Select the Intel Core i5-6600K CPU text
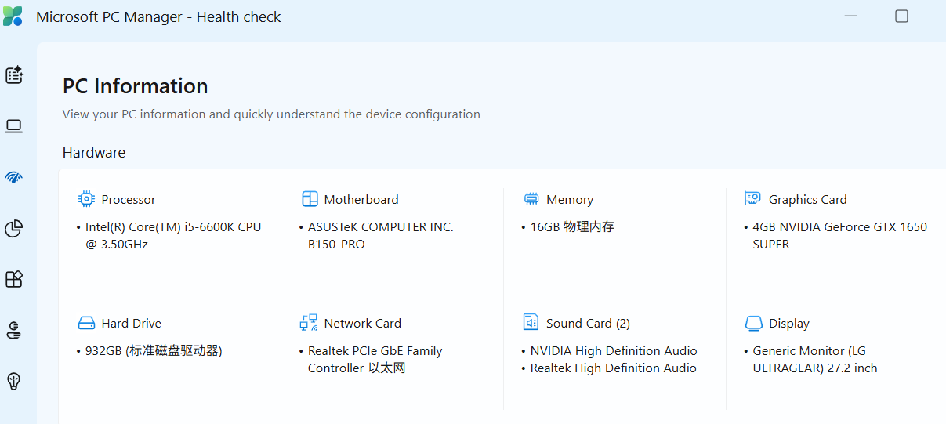This screenshot has width=946, height=424. pos(173,236)
